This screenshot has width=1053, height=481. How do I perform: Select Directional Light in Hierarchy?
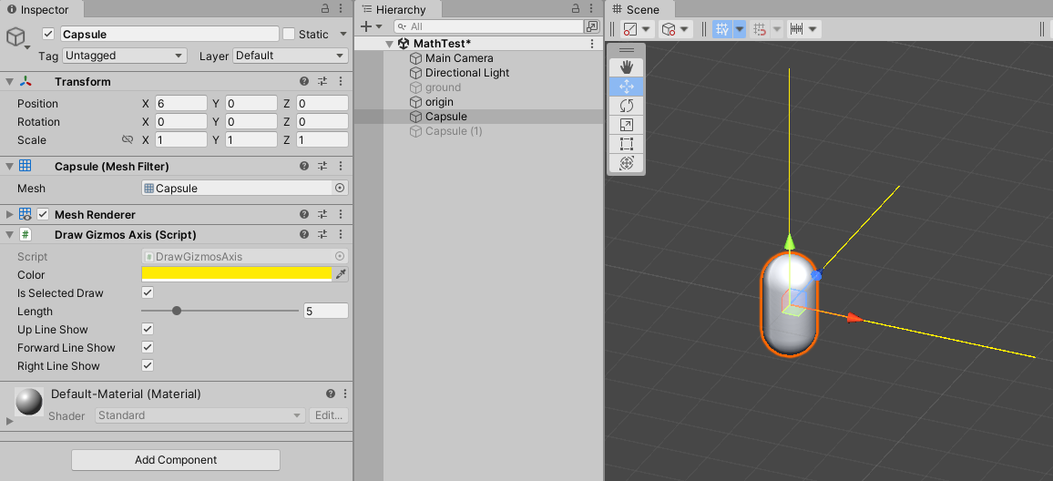click(x=466, y=73)
